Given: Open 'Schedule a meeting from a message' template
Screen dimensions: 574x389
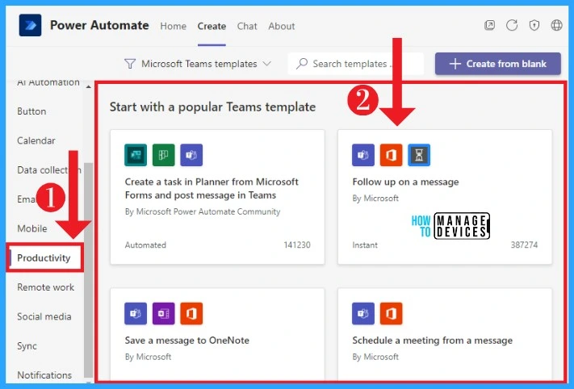Looking at the screenshot, I should 433,341.
